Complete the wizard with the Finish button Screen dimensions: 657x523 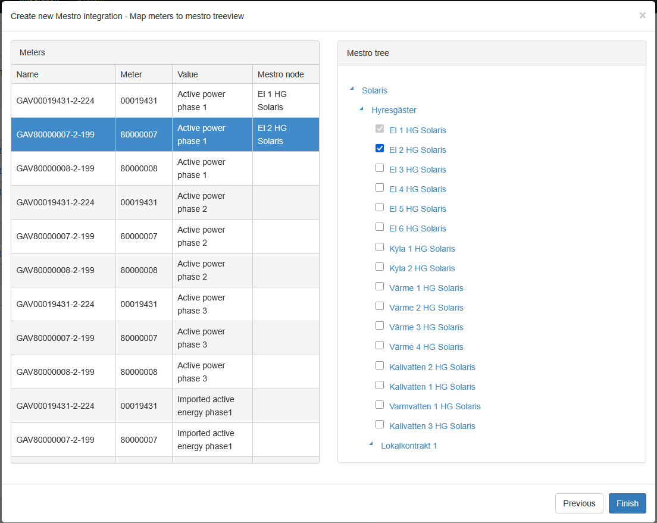pyautogui.click(x=627, y=503)
